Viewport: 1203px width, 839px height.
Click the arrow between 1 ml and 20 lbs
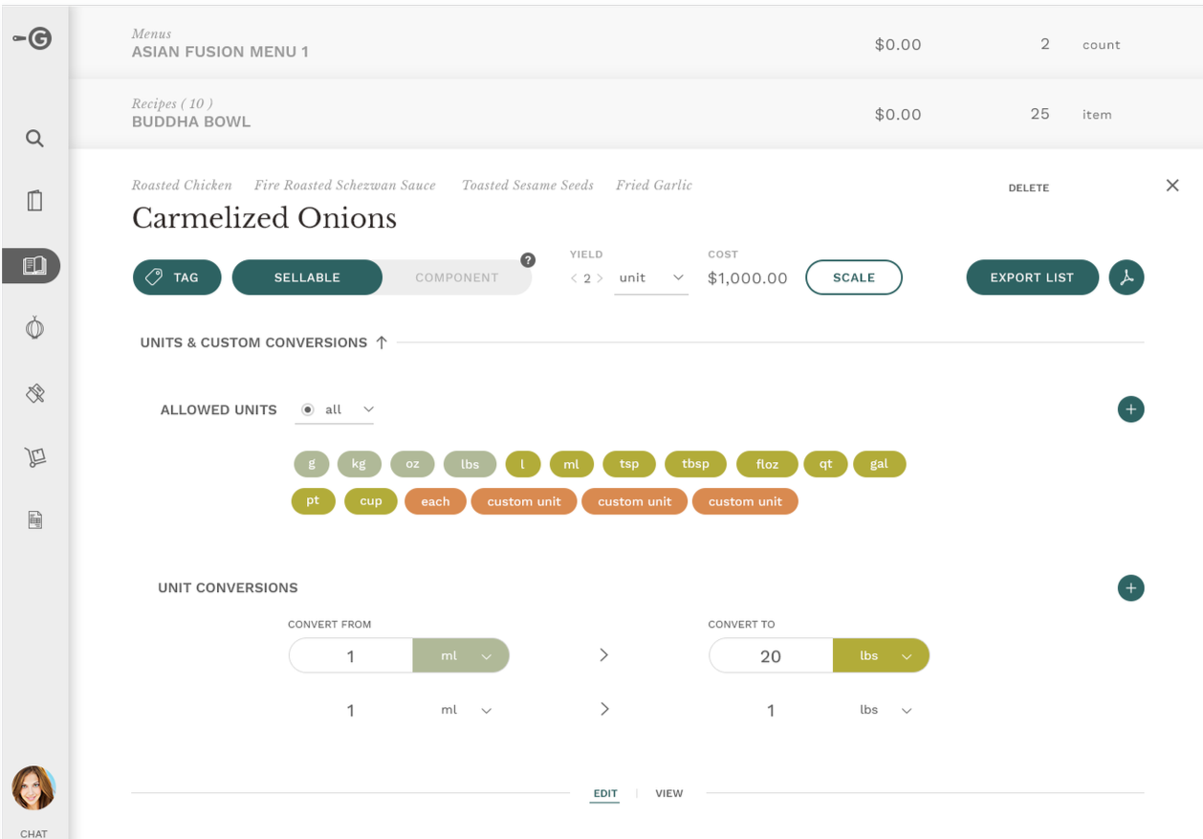tap(603, 655)
